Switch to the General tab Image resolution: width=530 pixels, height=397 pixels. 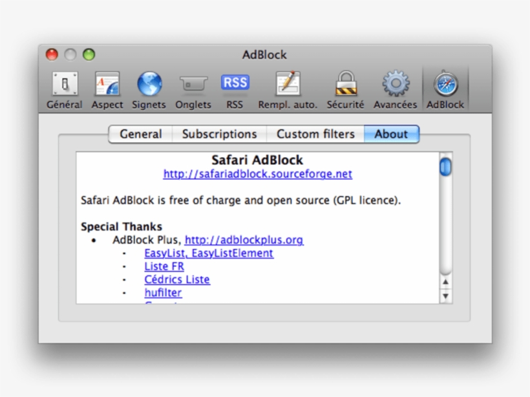click(x=141, y=134)
